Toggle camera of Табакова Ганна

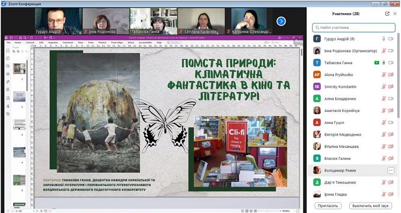(391, 63)
